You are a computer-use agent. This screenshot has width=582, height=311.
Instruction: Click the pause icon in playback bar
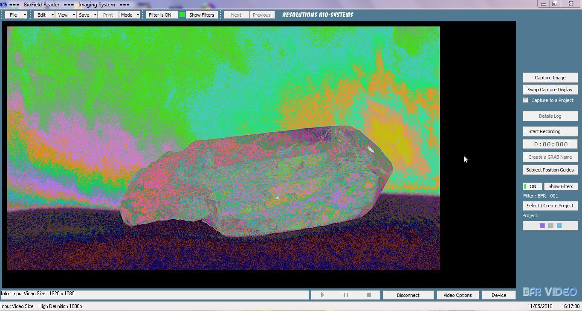[x=346, y=295]
